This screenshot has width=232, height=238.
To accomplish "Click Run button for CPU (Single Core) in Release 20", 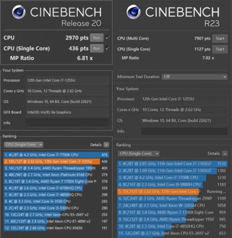I will click(97, 48).
